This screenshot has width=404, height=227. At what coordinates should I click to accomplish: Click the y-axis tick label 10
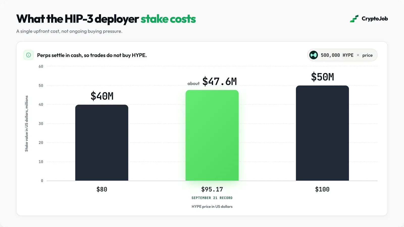[x=41, y=162]
